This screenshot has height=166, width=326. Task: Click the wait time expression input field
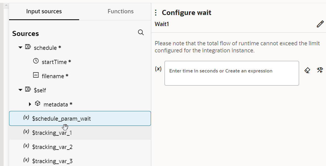(x=232, y=73)
